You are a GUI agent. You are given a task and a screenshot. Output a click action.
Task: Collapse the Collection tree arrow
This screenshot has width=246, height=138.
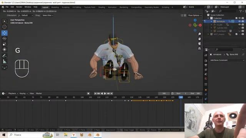pyautogui.click(x=208, y=18)
